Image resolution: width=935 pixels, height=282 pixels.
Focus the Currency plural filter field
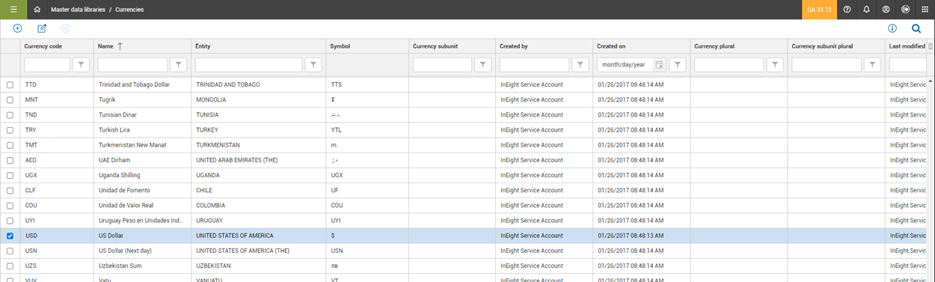pos(729,65)
